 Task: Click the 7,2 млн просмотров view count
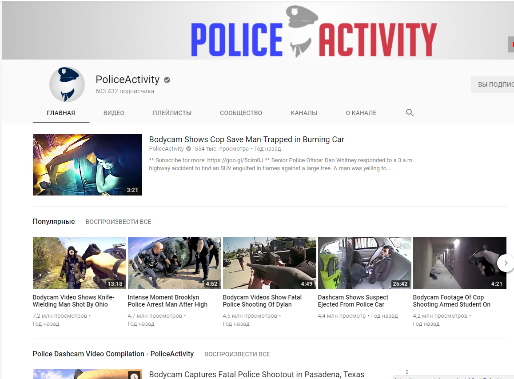(60, 316)
